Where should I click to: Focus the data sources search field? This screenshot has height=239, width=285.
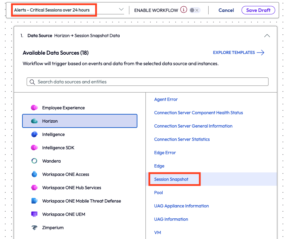(147, 82)
